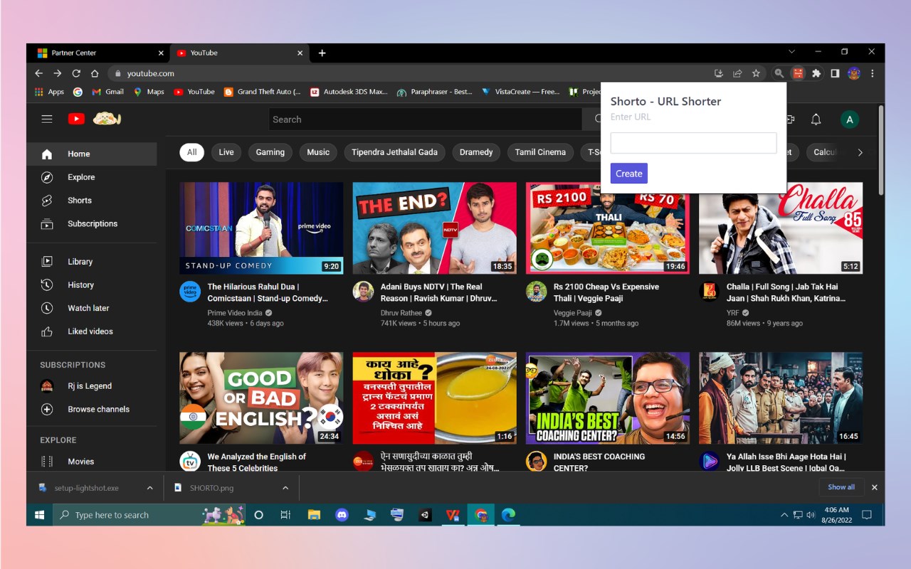
Task: Open YouTube notifications bell
Action: pos(816,119)
